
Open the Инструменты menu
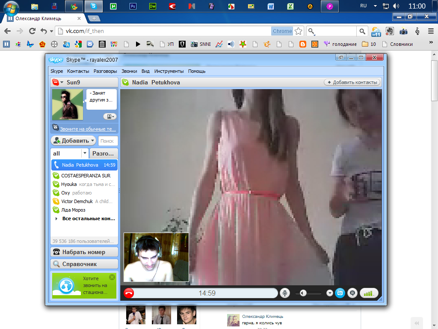(169, 71)
